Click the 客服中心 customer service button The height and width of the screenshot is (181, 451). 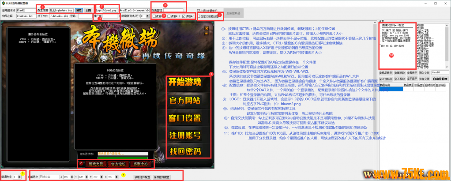point(140,164)
